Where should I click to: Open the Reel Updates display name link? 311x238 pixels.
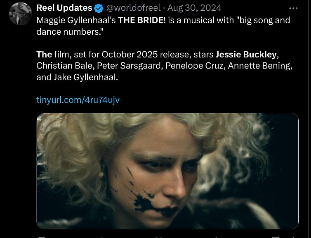pos(64,8)
